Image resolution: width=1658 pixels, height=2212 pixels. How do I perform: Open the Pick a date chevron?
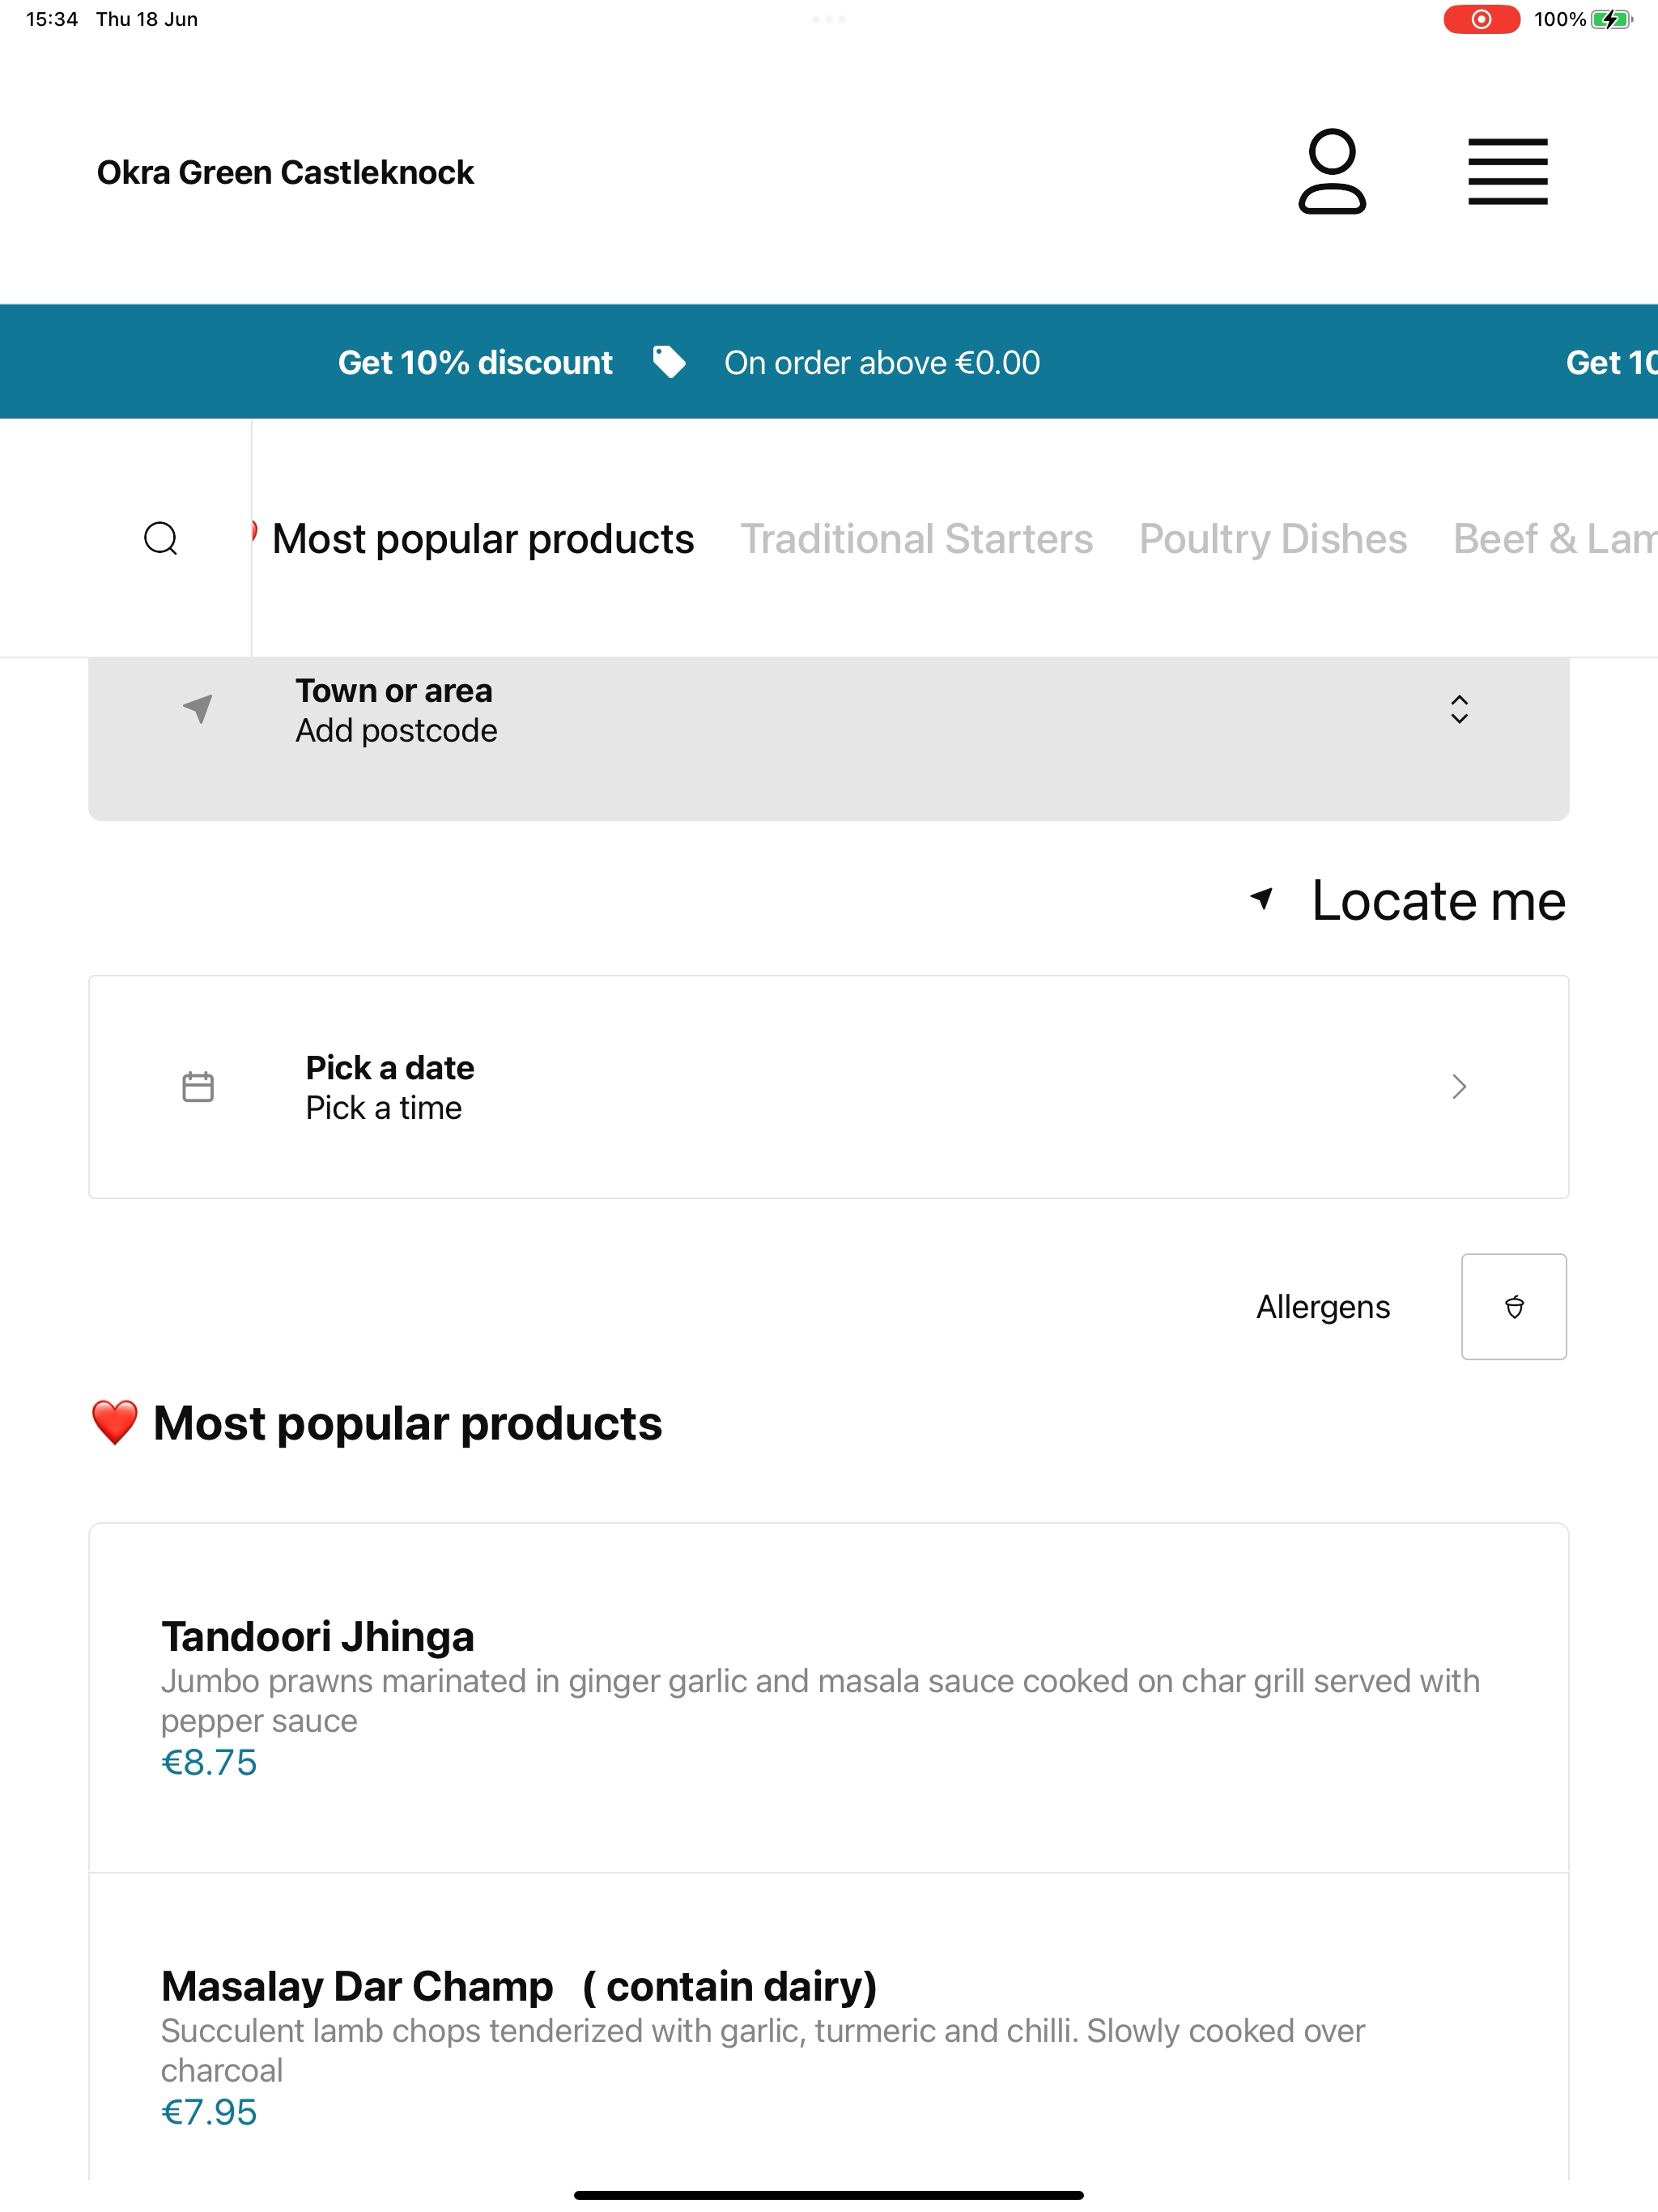tap(1459, 1087)
